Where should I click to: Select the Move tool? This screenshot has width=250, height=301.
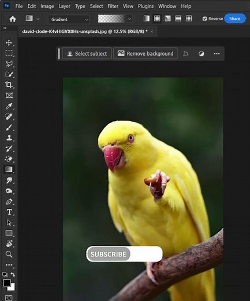[9, 42]
